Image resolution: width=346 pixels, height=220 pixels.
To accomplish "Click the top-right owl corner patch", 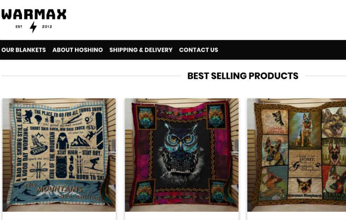I will pos(216,117).
